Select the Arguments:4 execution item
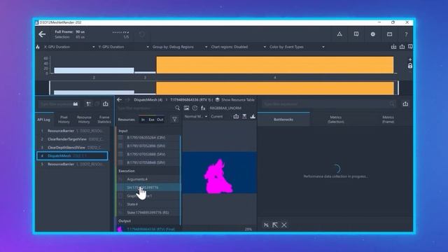The width and height of the screenshot is (448, 252). click(148, 179)
